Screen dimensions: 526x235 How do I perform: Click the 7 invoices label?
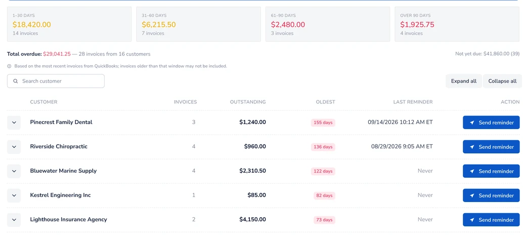(153, 33)
